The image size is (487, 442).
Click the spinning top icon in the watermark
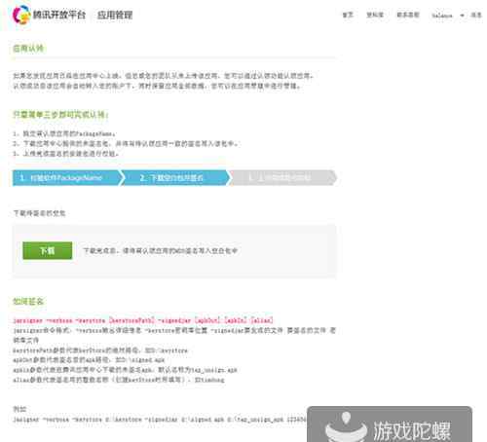pos(346,426)
